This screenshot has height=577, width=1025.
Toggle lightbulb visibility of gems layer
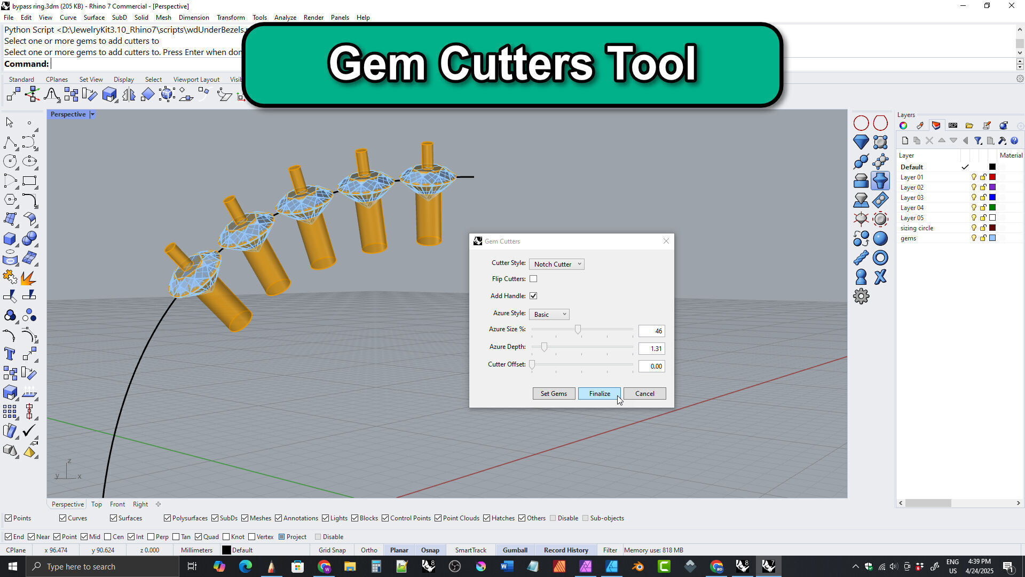click(974, 238)
